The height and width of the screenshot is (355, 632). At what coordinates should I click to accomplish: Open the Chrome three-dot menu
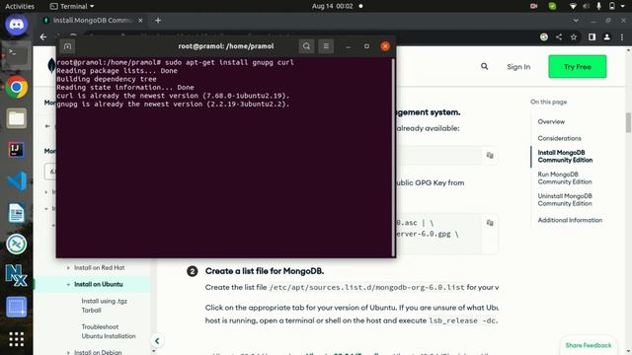pyautogui.click(x=622, y=37)
